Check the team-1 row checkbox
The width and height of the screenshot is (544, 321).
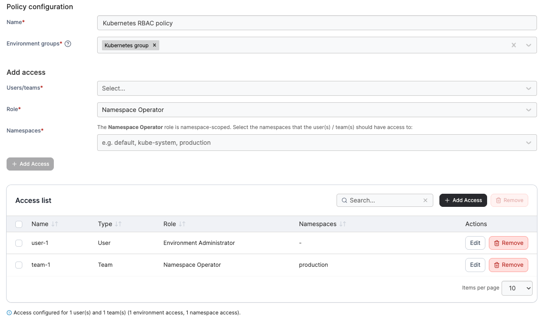point(19,265)
